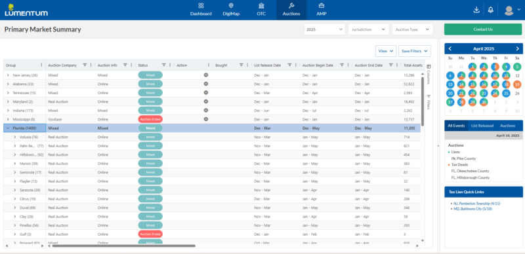The image size is (525, 254).
Task: Click action icon in Alabama row
Action: click(x=206, y=84)
